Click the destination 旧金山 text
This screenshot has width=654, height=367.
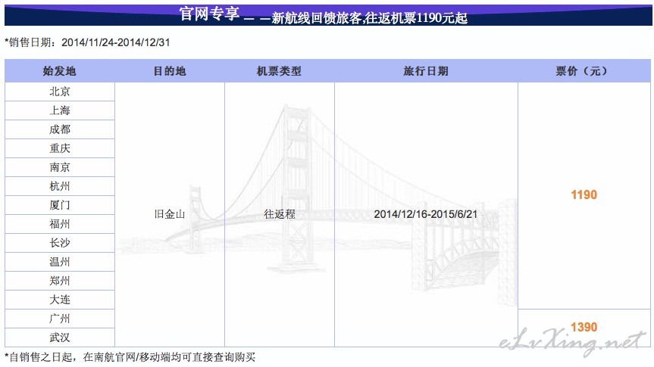pos(169,214)
